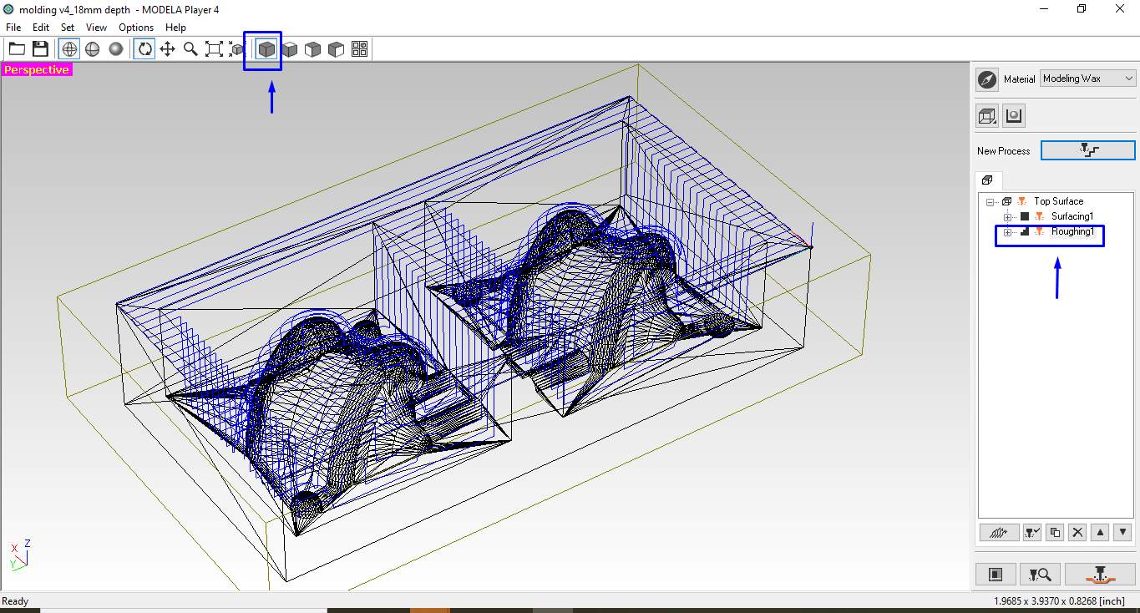Click the orange tool icon beside Top Surface
The height and width of the screenshot is (613, 1140).
(x=1021, y=201)
